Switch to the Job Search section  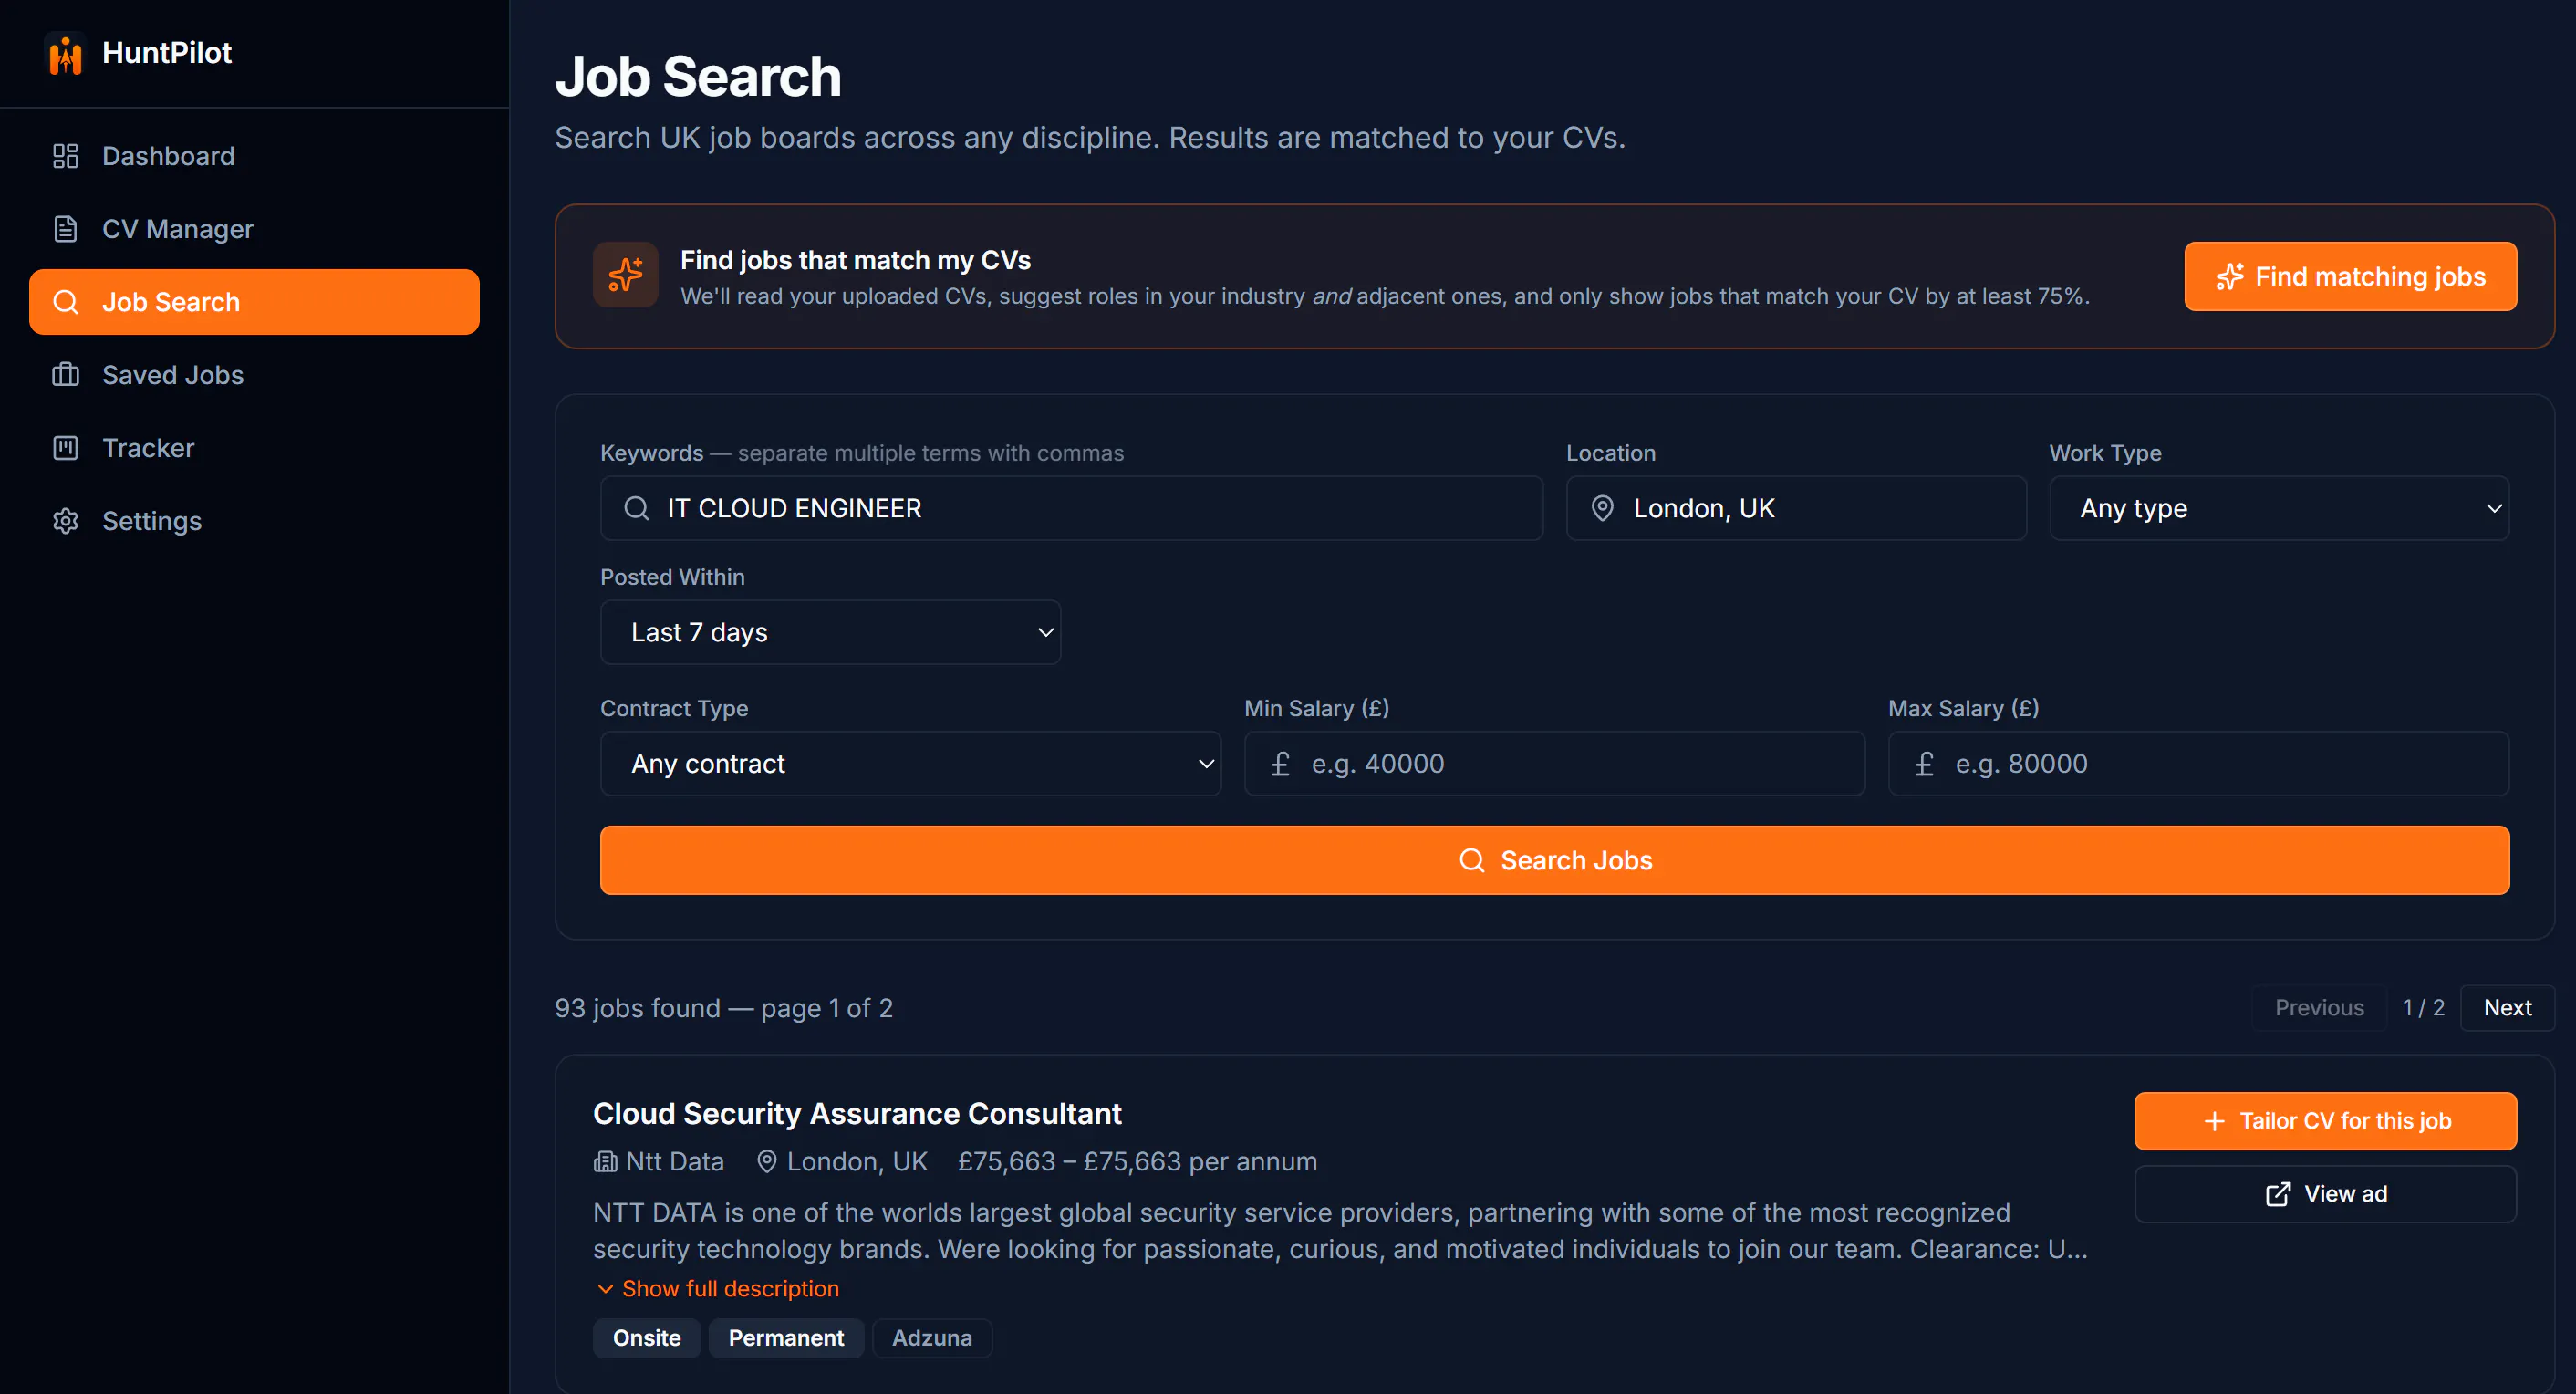pyautogui.click(x=254, y=302)
